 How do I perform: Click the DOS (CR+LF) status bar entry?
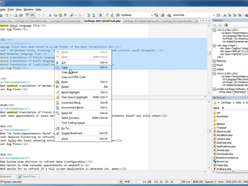[x=234, y=182]
